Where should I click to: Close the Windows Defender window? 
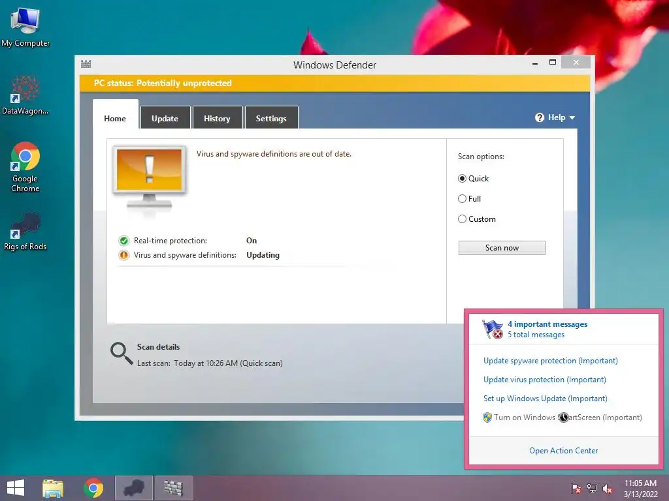point(576,62)
